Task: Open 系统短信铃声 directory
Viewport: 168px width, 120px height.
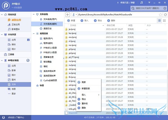Action: point(48,76)
